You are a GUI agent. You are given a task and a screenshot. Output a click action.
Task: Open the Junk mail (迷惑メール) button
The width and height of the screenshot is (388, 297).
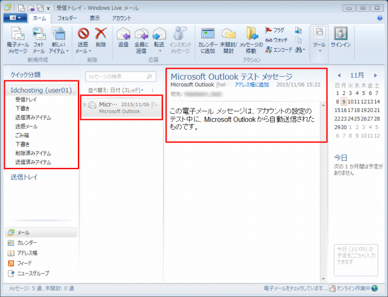point(83,40)
